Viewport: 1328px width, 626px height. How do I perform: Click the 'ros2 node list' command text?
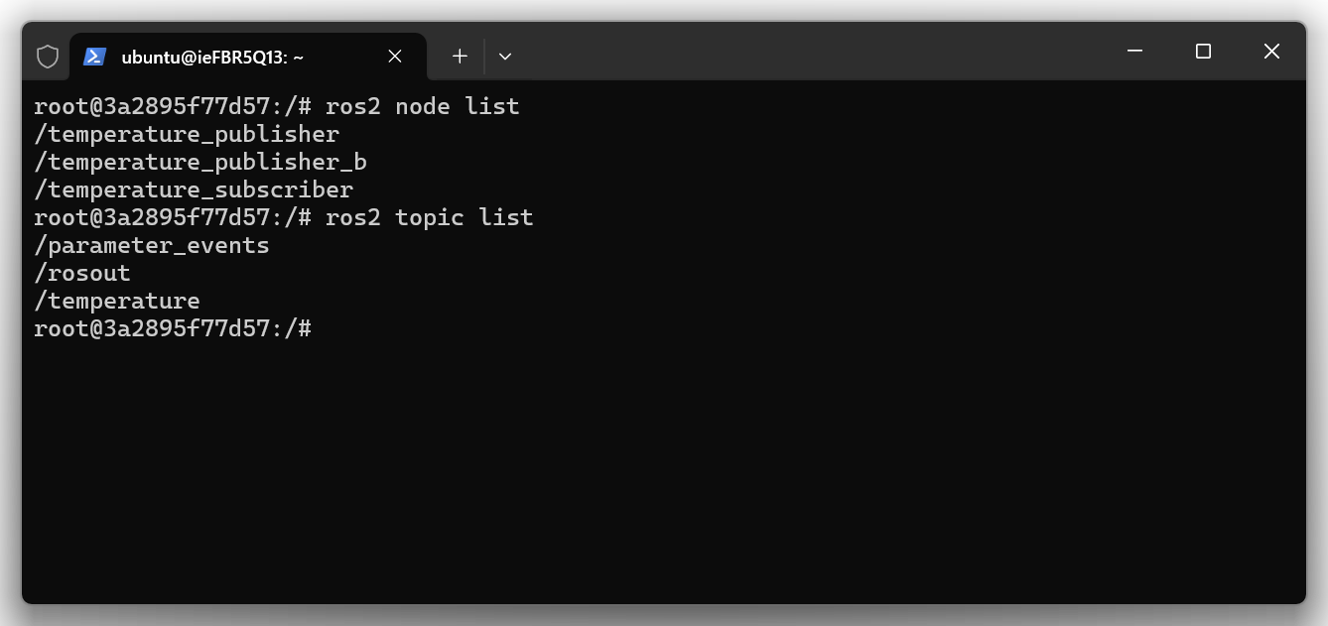pyautogui.click(x=422, y=106)
